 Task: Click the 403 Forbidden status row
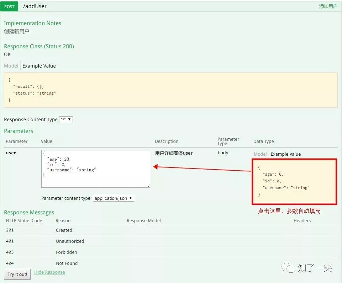pos(171,252)
